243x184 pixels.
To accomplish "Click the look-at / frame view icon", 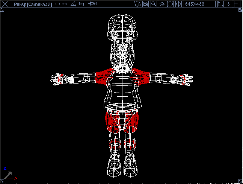I will (x=170, y=4).
